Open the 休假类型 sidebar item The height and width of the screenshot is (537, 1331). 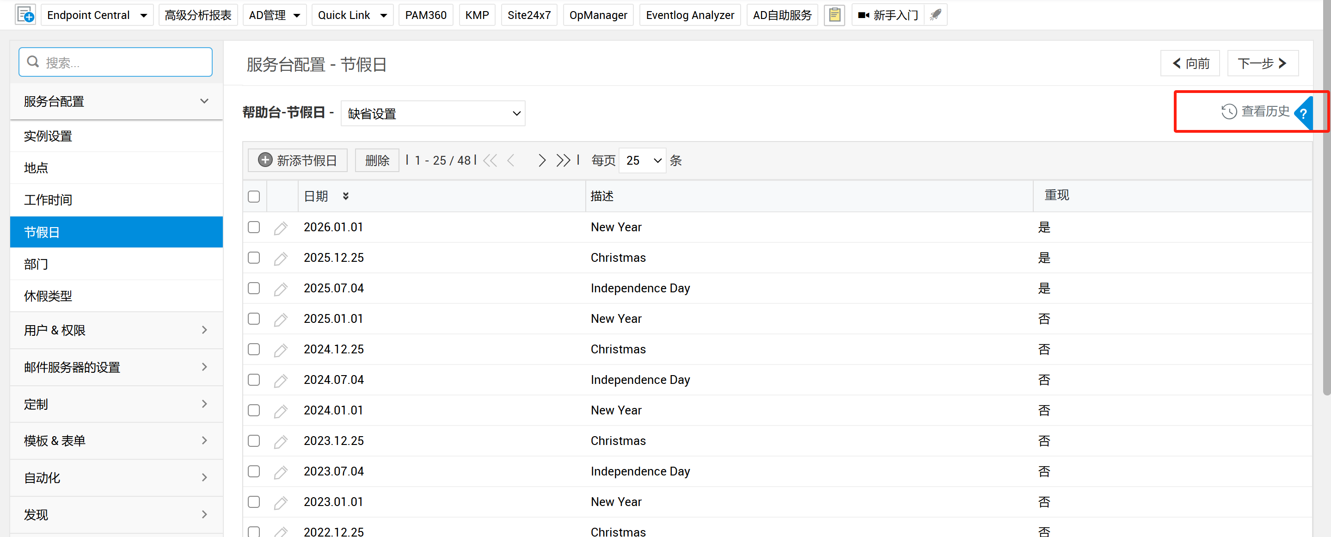(48, 296)
